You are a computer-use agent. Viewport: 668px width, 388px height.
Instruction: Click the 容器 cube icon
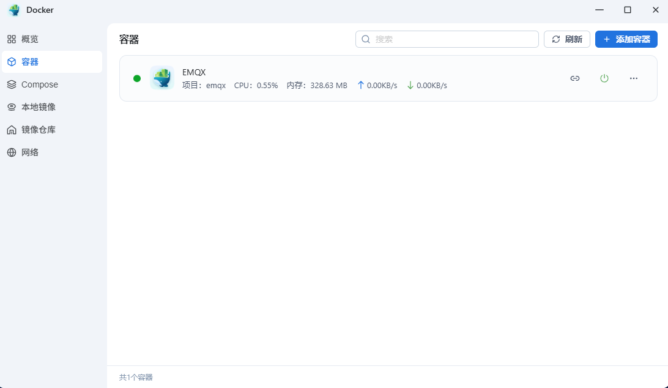click(x=12, y=62)
